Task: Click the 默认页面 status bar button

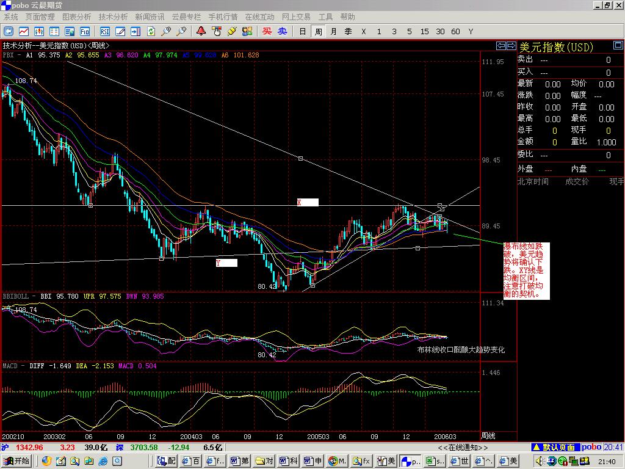Action: click(555, 448)
